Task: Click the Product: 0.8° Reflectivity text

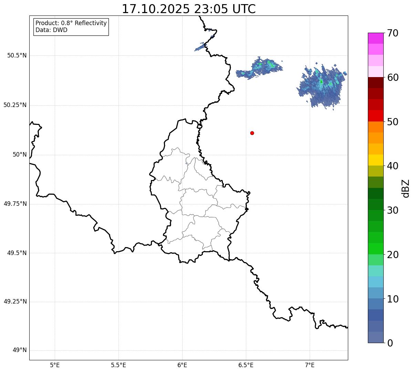Action: (71, 23)
